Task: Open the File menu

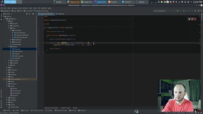Action: 2,8
